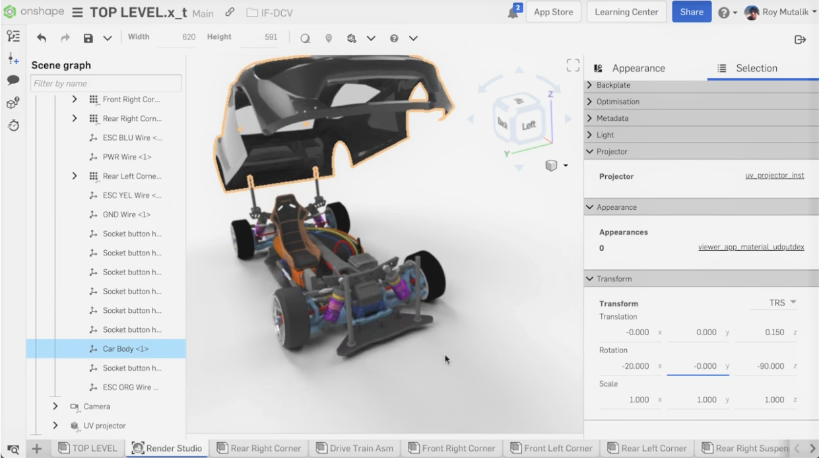The height and width of the screenshot is (458, 819).
Task: Click the Share button
Action: point(692,12)
